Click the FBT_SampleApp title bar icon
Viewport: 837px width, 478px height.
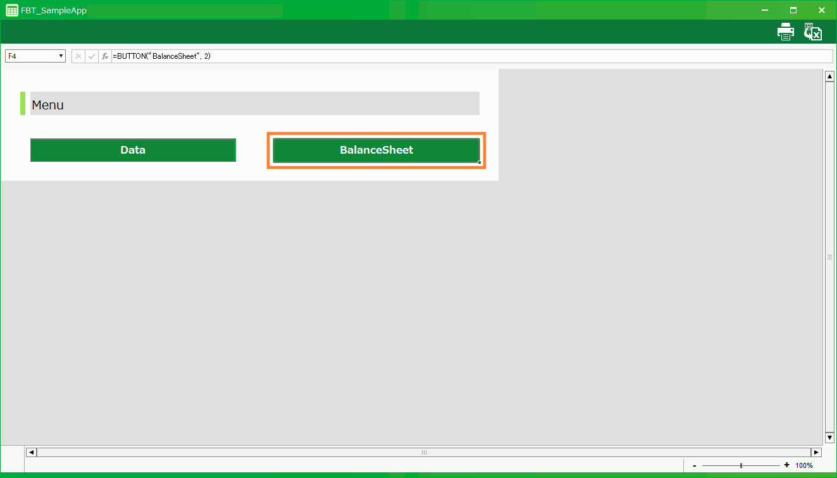point(11,10)
